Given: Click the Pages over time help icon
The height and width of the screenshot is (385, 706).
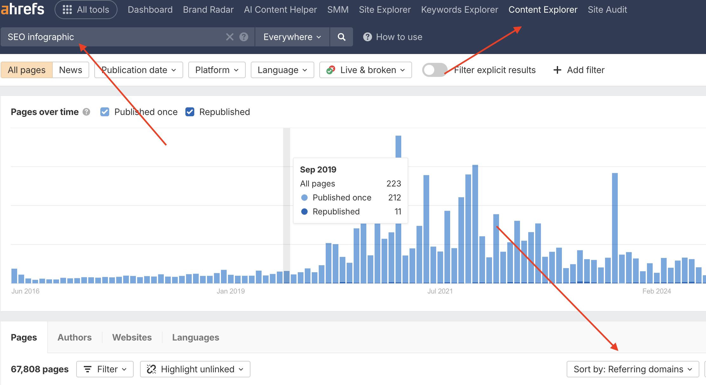Looking at the screenshot, I should 86,112.
